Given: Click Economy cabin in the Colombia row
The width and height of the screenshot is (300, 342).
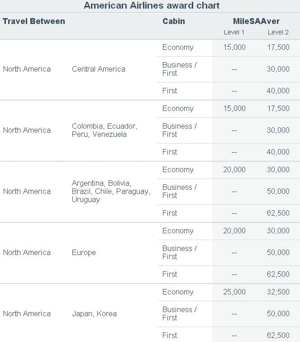Looking at the screenshot, I should pos(178,109).
